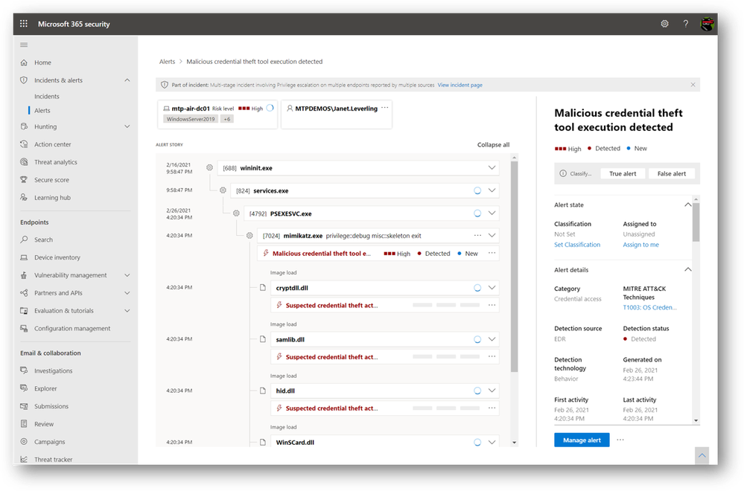Expand the WinSCard.dll image load

pyautogui.click(x=492, y=442)
